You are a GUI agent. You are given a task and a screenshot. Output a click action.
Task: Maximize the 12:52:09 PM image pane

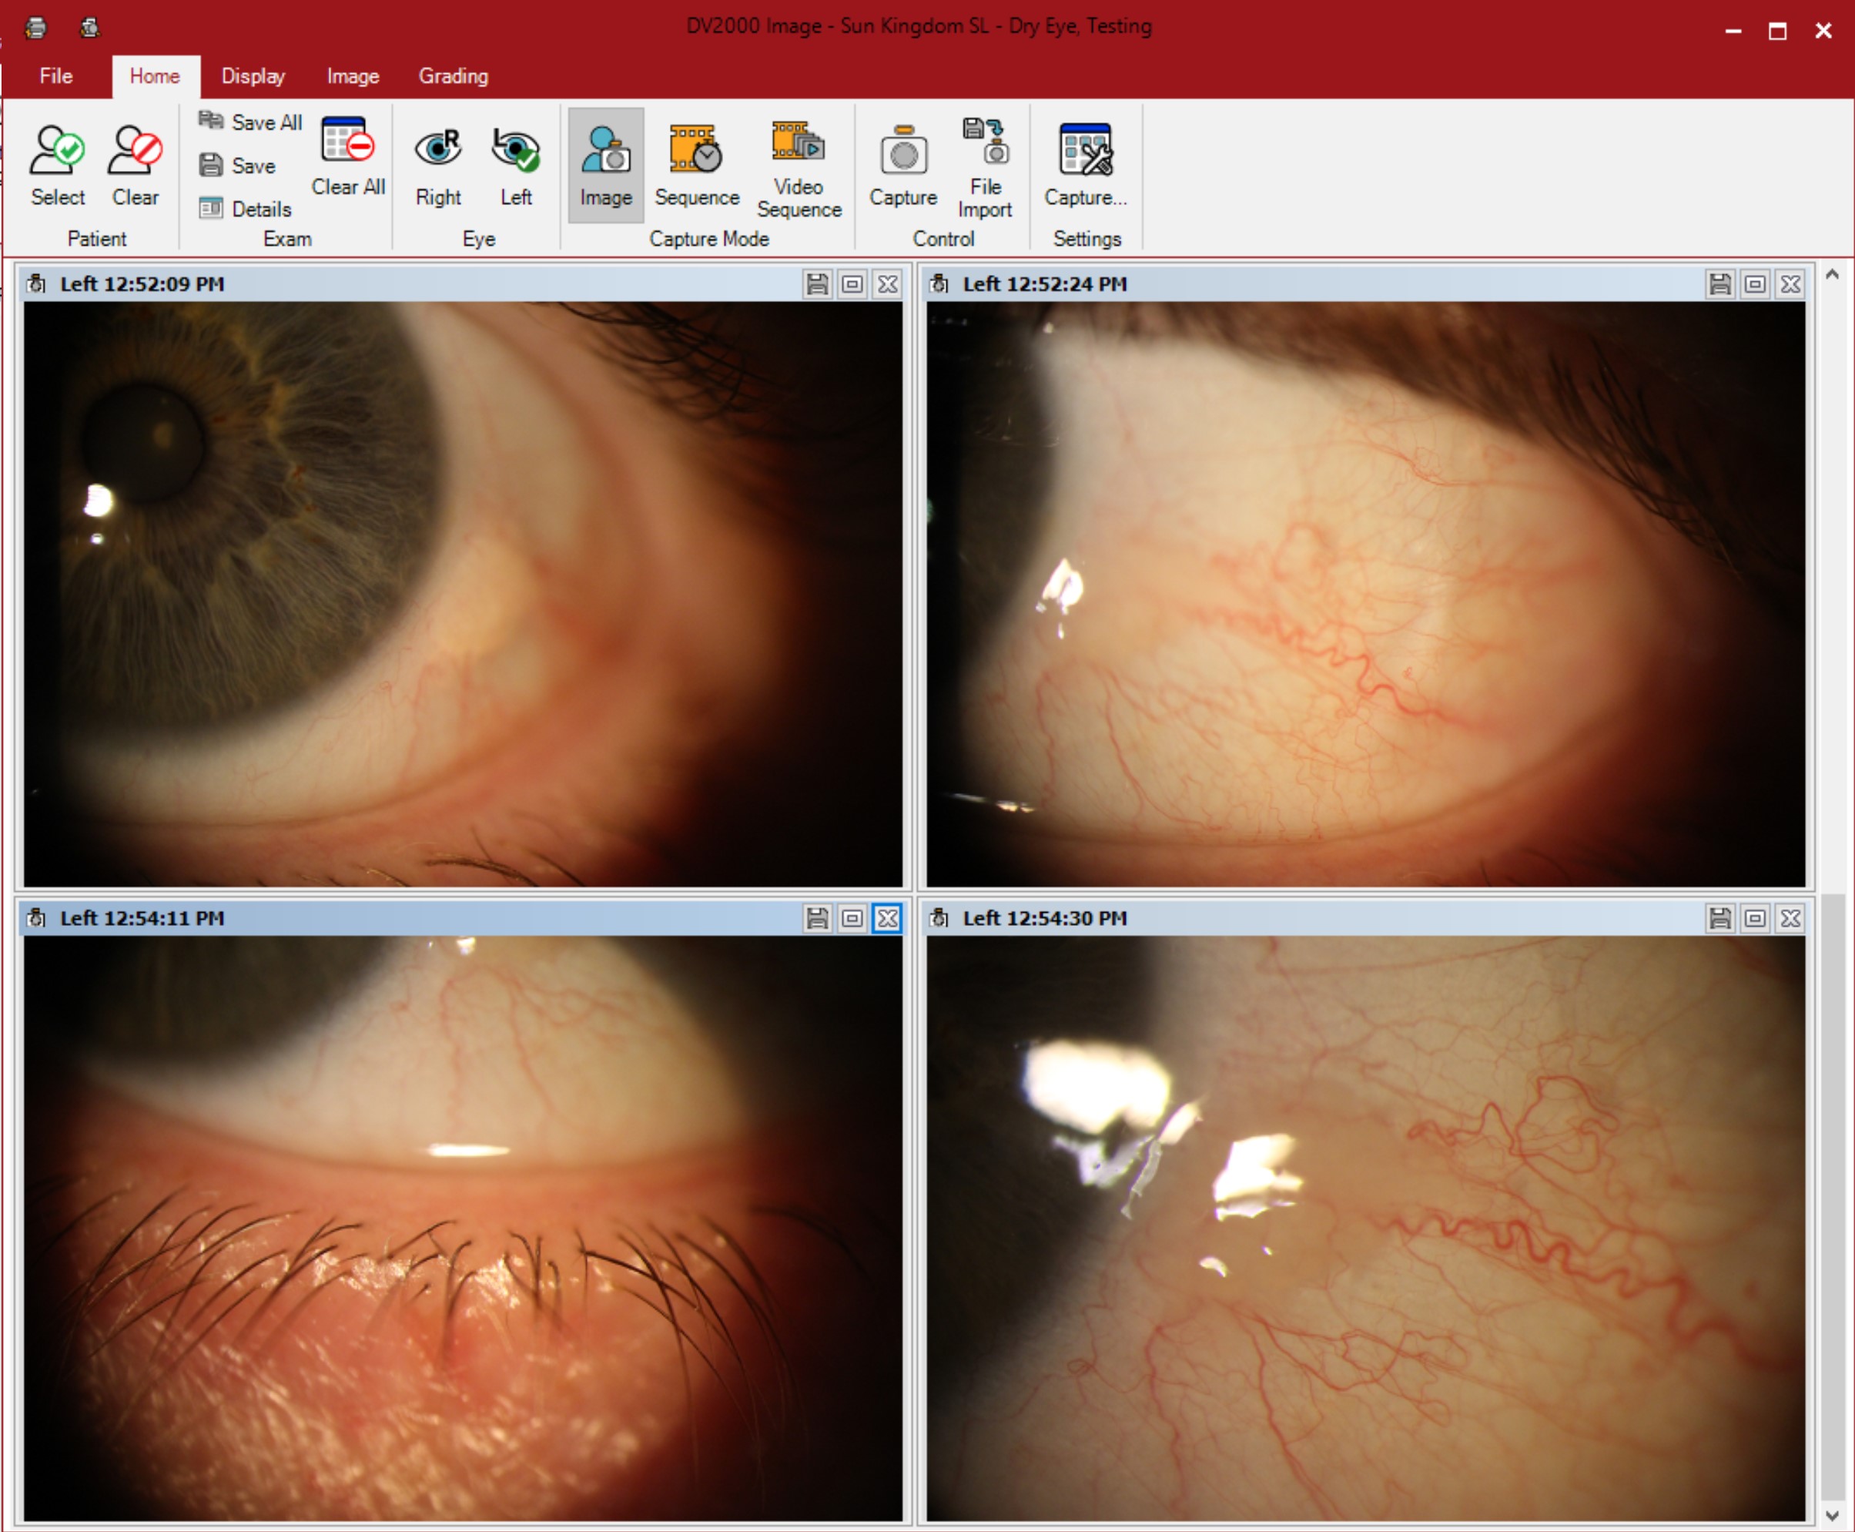tap(852, 284)
